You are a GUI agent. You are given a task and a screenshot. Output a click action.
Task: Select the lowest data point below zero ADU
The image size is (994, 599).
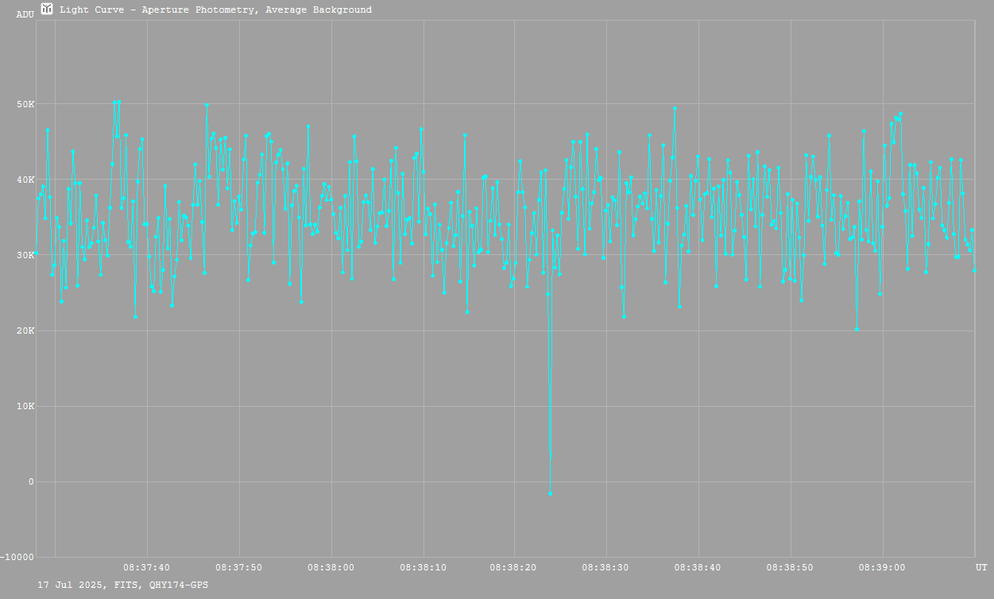550,493
